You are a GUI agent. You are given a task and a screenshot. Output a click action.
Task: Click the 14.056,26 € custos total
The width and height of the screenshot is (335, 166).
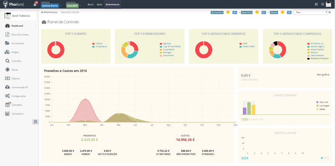tap(185, 140)
